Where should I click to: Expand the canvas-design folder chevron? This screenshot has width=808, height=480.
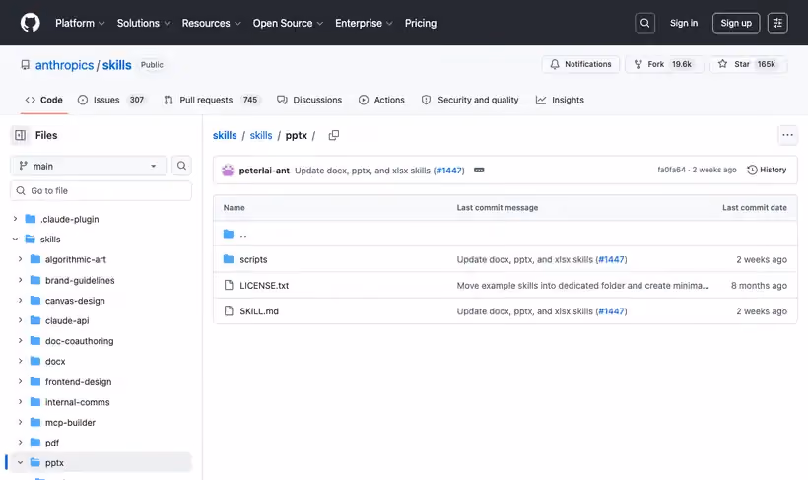(20, 300)
